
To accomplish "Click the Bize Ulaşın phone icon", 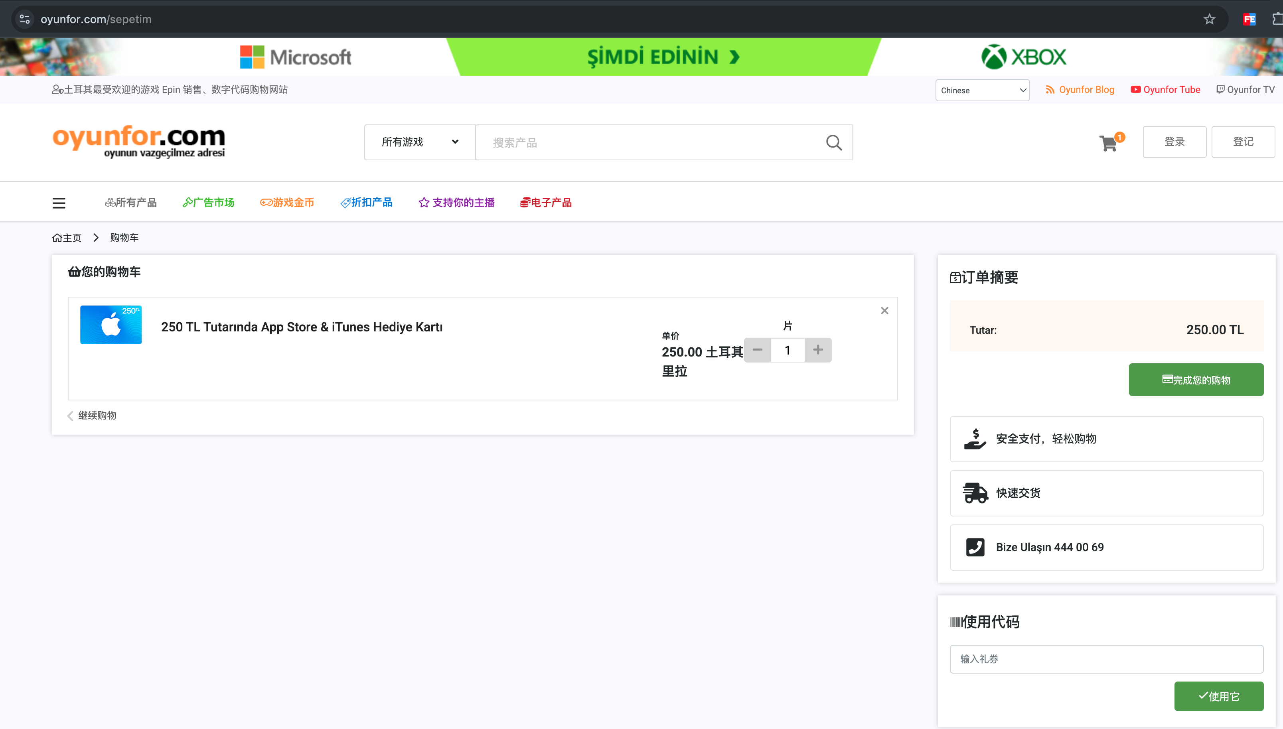I will point(975,547).
